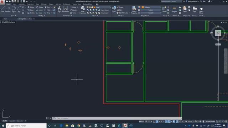228x128 pixels.
Task: Switch to the Layout1 tab
Action: [x=12, y=121]
